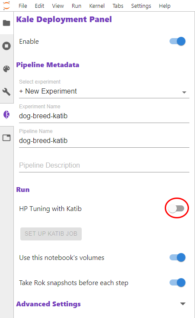Disable Take Rok snapshots before each step
Image resolution: width=195 pixels, height=318 pixels.
pyautogui.click(x=178, y=283)
